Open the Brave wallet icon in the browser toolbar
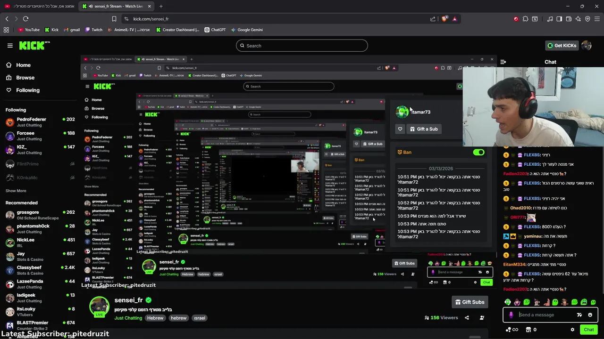This screenshot has height=339, width=604. pyautogui.click(x=569, y=19)
